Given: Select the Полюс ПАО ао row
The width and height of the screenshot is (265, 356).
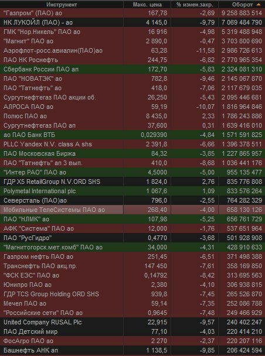Looking at the screenshot, I should point(132,116).
